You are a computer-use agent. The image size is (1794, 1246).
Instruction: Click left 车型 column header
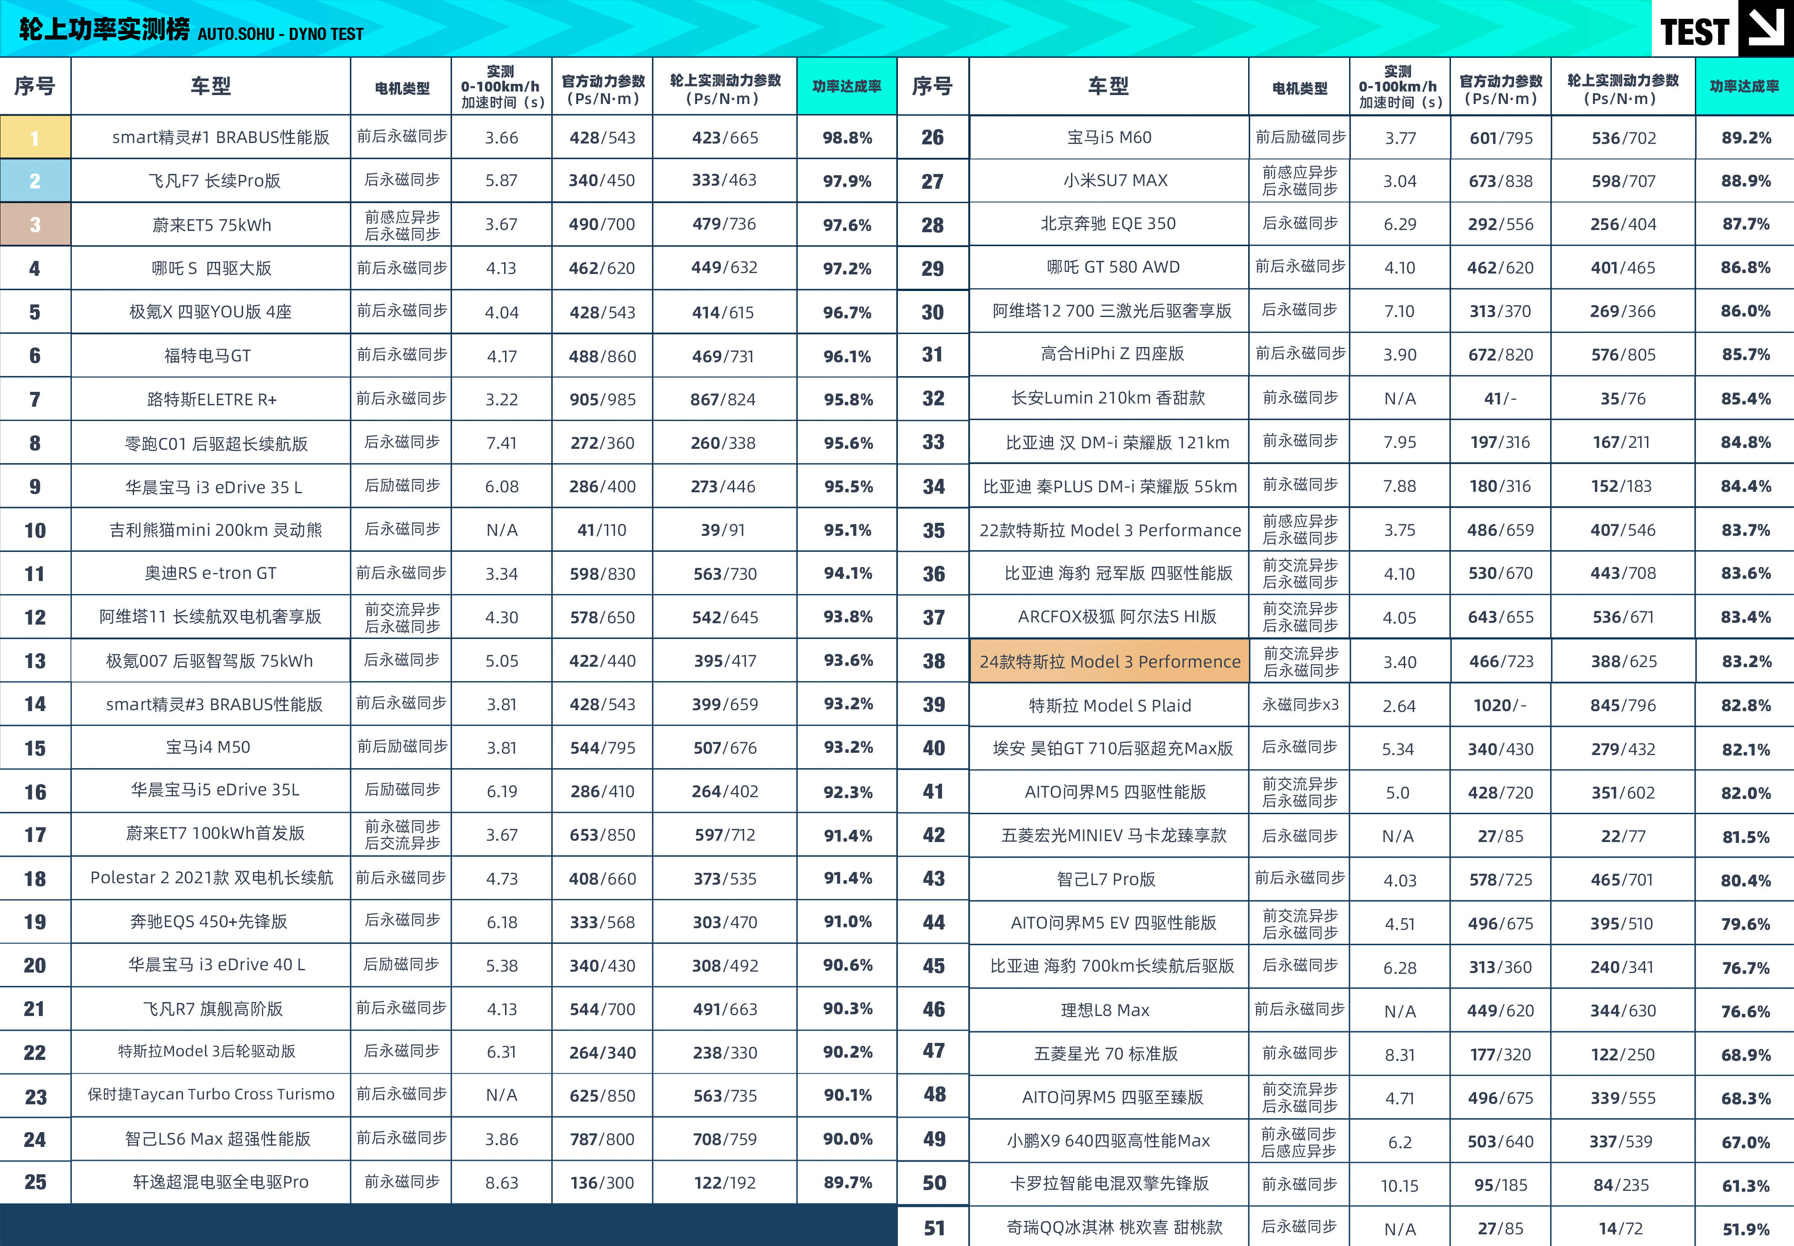tap(211, 86)
